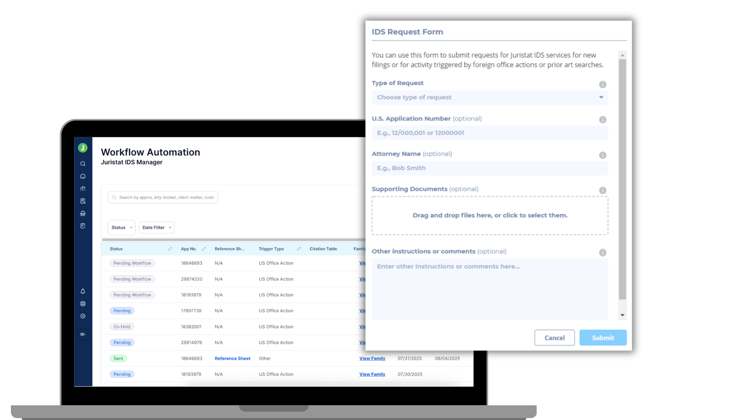
Task: Sort table by Status column arrows
Action: 170,249
